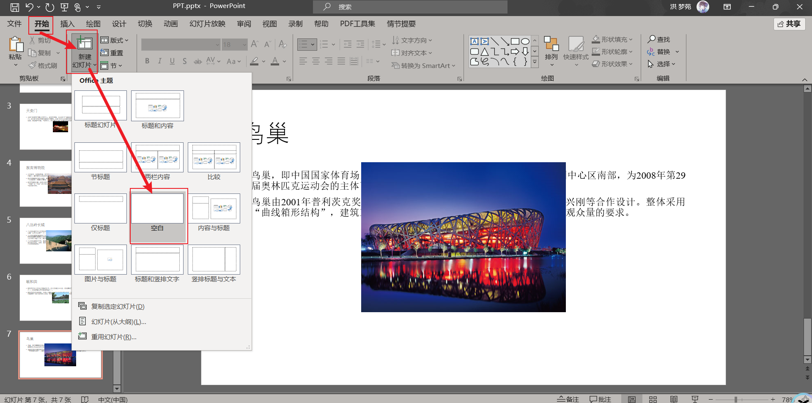
Task: Click the text highlight color swatch
Action: point(254,61)
